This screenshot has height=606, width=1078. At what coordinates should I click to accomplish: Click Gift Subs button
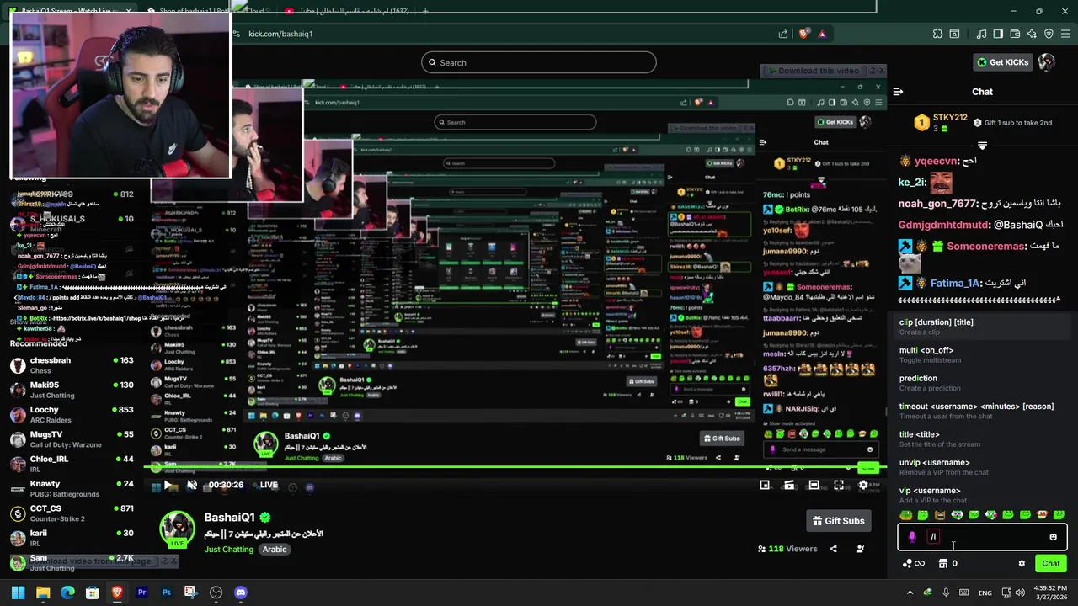(x=838, y=521)
